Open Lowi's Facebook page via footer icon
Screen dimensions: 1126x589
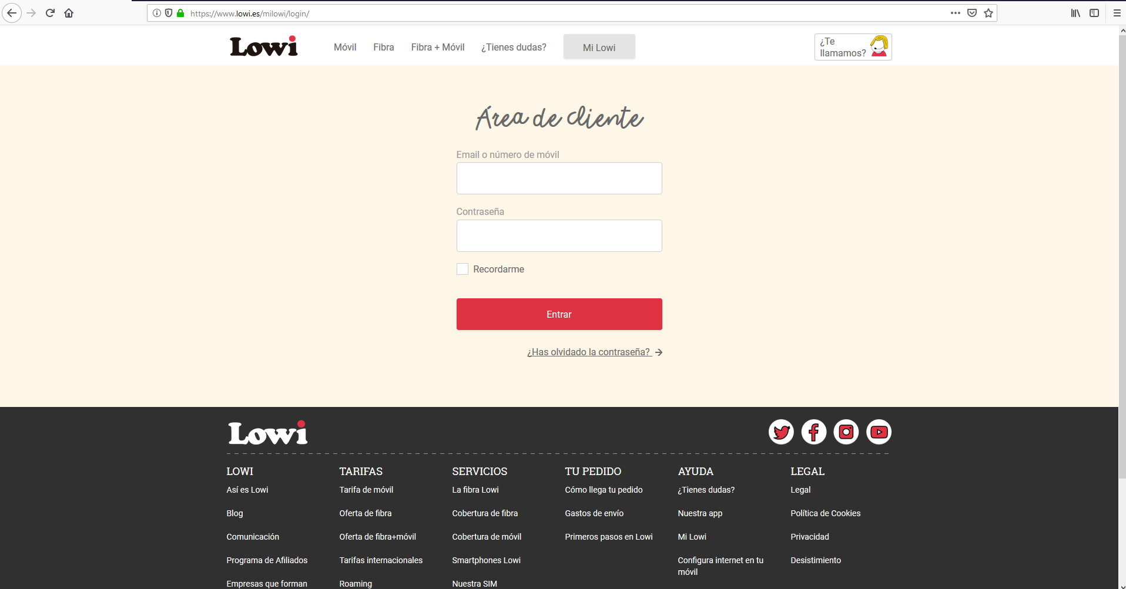coord(813,432)
